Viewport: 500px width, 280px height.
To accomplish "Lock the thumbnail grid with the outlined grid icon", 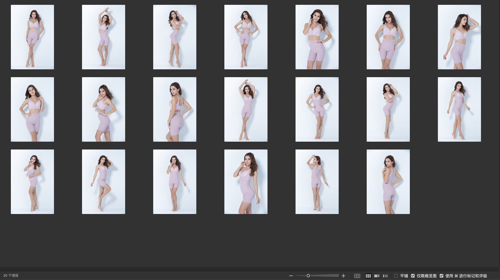I will [357, 276].
